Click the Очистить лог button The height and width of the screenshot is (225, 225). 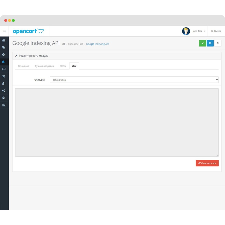tap(207, 163)
